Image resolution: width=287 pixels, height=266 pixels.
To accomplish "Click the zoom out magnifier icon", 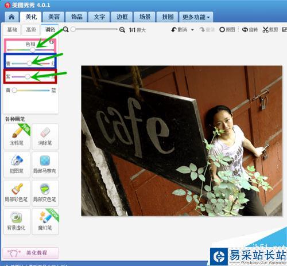I will [66, 29].
